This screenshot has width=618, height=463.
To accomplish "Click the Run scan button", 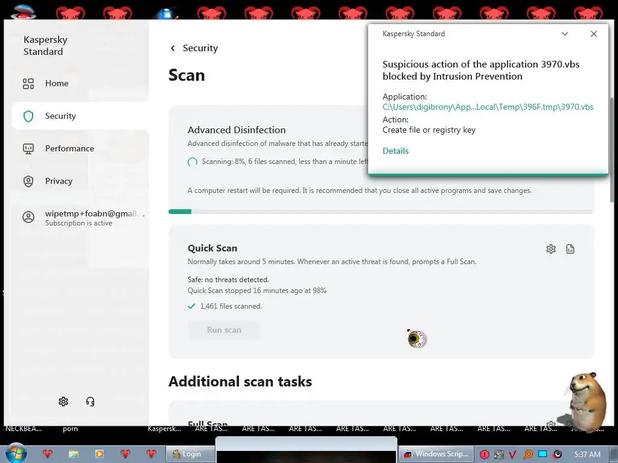I will coord(224,330).
